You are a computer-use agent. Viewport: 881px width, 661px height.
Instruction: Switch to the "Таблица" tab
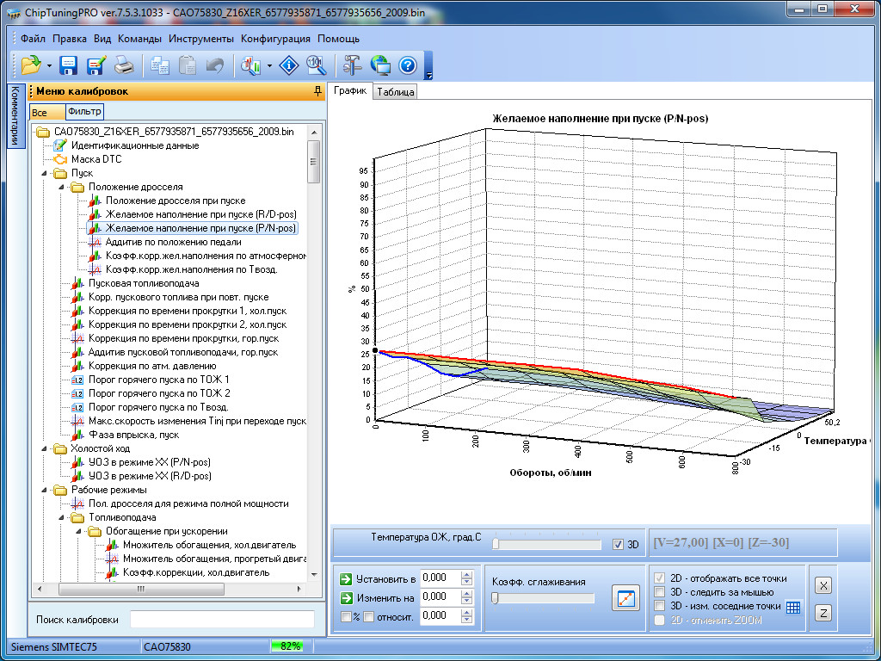[395, 92]
